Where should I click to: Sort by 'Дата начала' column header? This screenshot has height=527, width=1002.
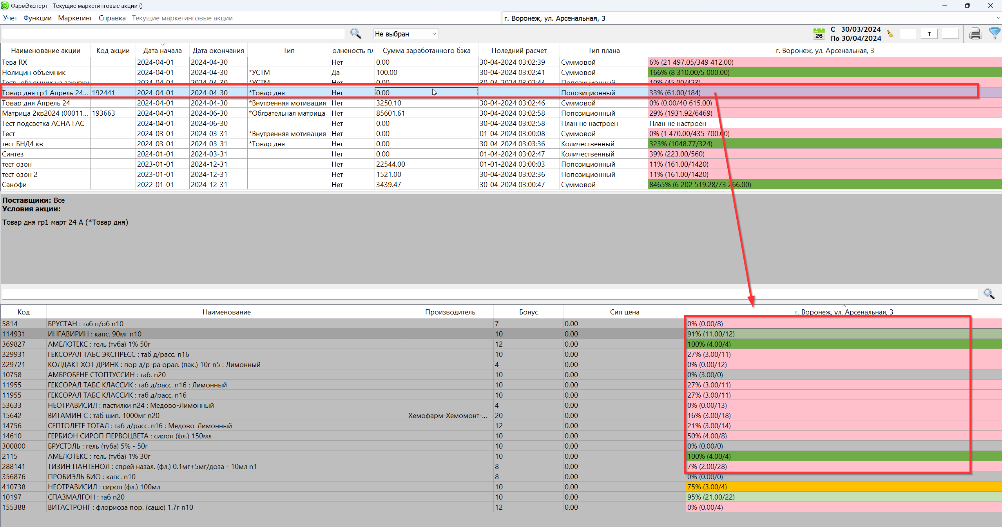tap(162, 51)
